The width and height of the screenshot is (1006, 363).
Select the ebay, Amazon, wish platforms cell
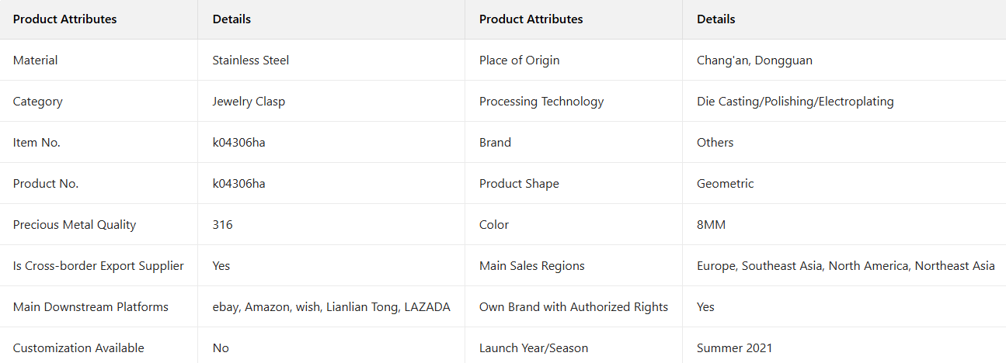(331, 307)
